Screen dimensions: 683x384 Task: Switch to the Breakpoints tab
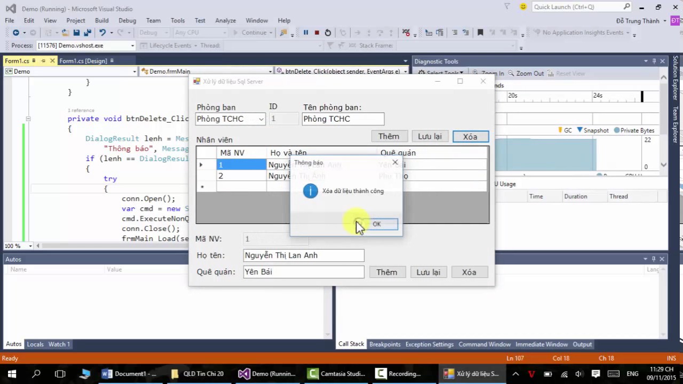[x=385, y=345]
